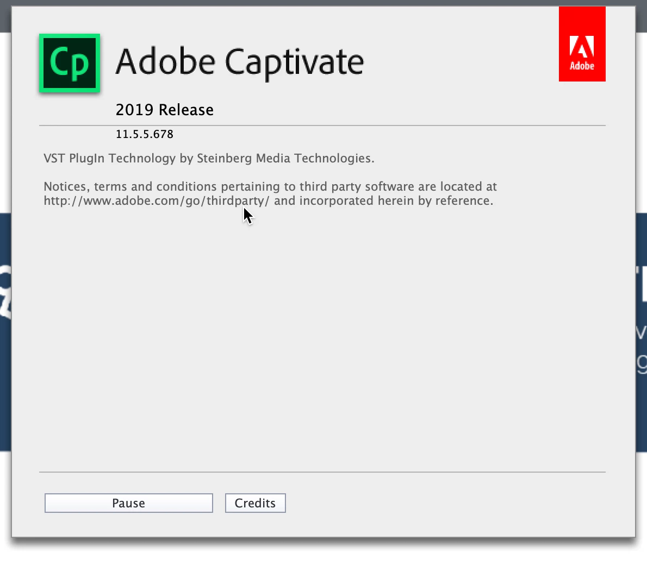
Task: Click the Pause button
Action: 129,503
